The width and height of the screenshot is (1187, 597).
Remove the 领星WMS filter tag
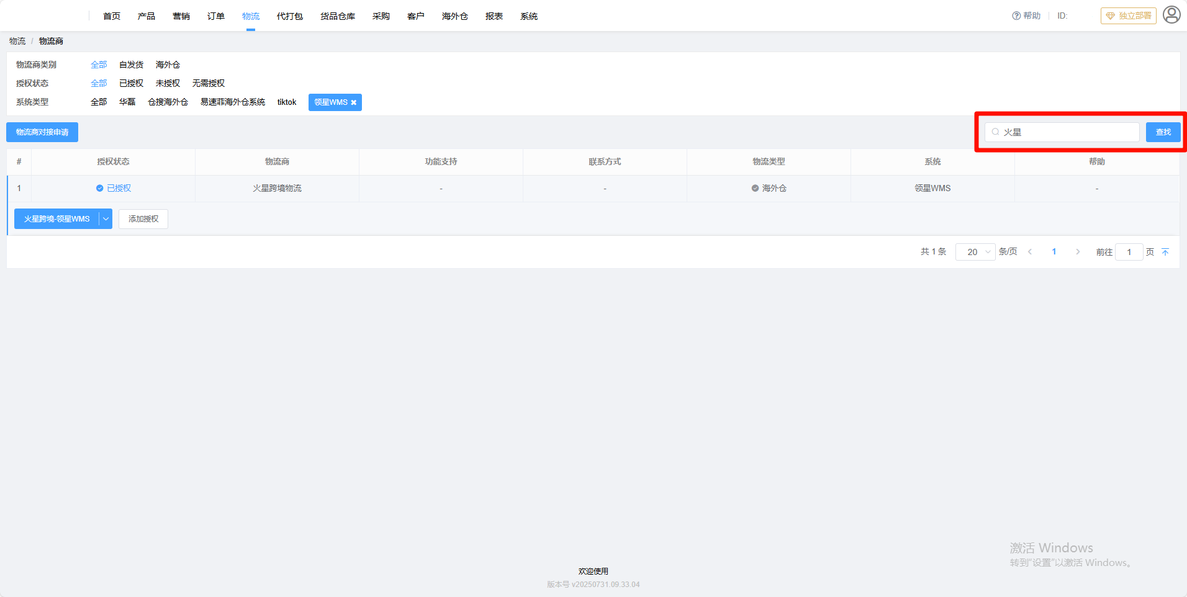click(x=354, y=102)
